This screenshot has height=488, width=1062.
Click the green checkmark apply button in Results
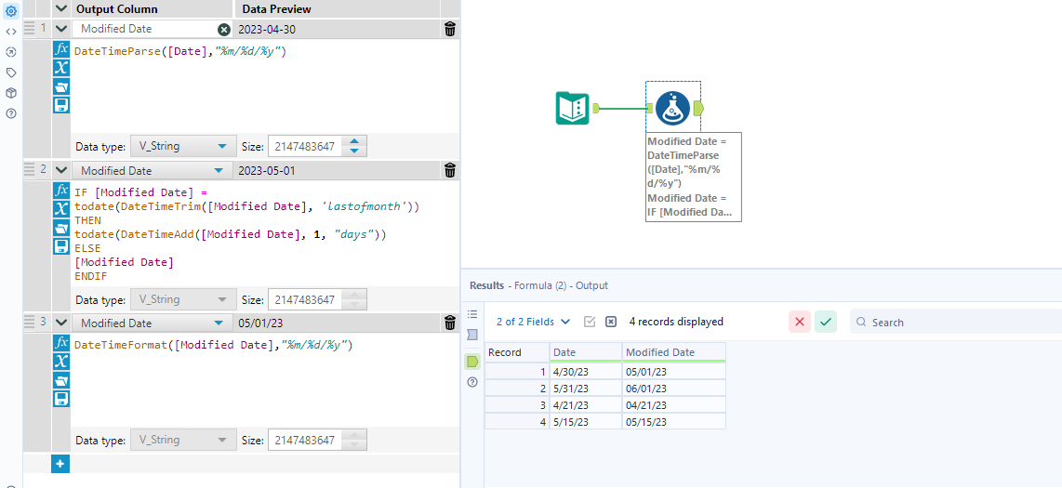pos(826,322)
